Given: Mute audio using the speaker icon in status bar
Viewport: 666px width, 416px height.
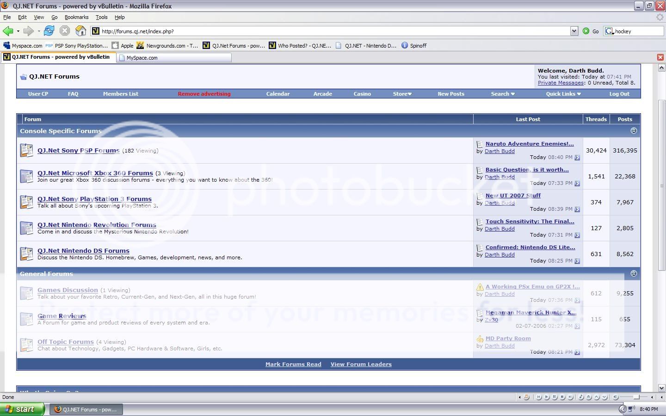Looking at the screenshot, I should tap(616, 397).
